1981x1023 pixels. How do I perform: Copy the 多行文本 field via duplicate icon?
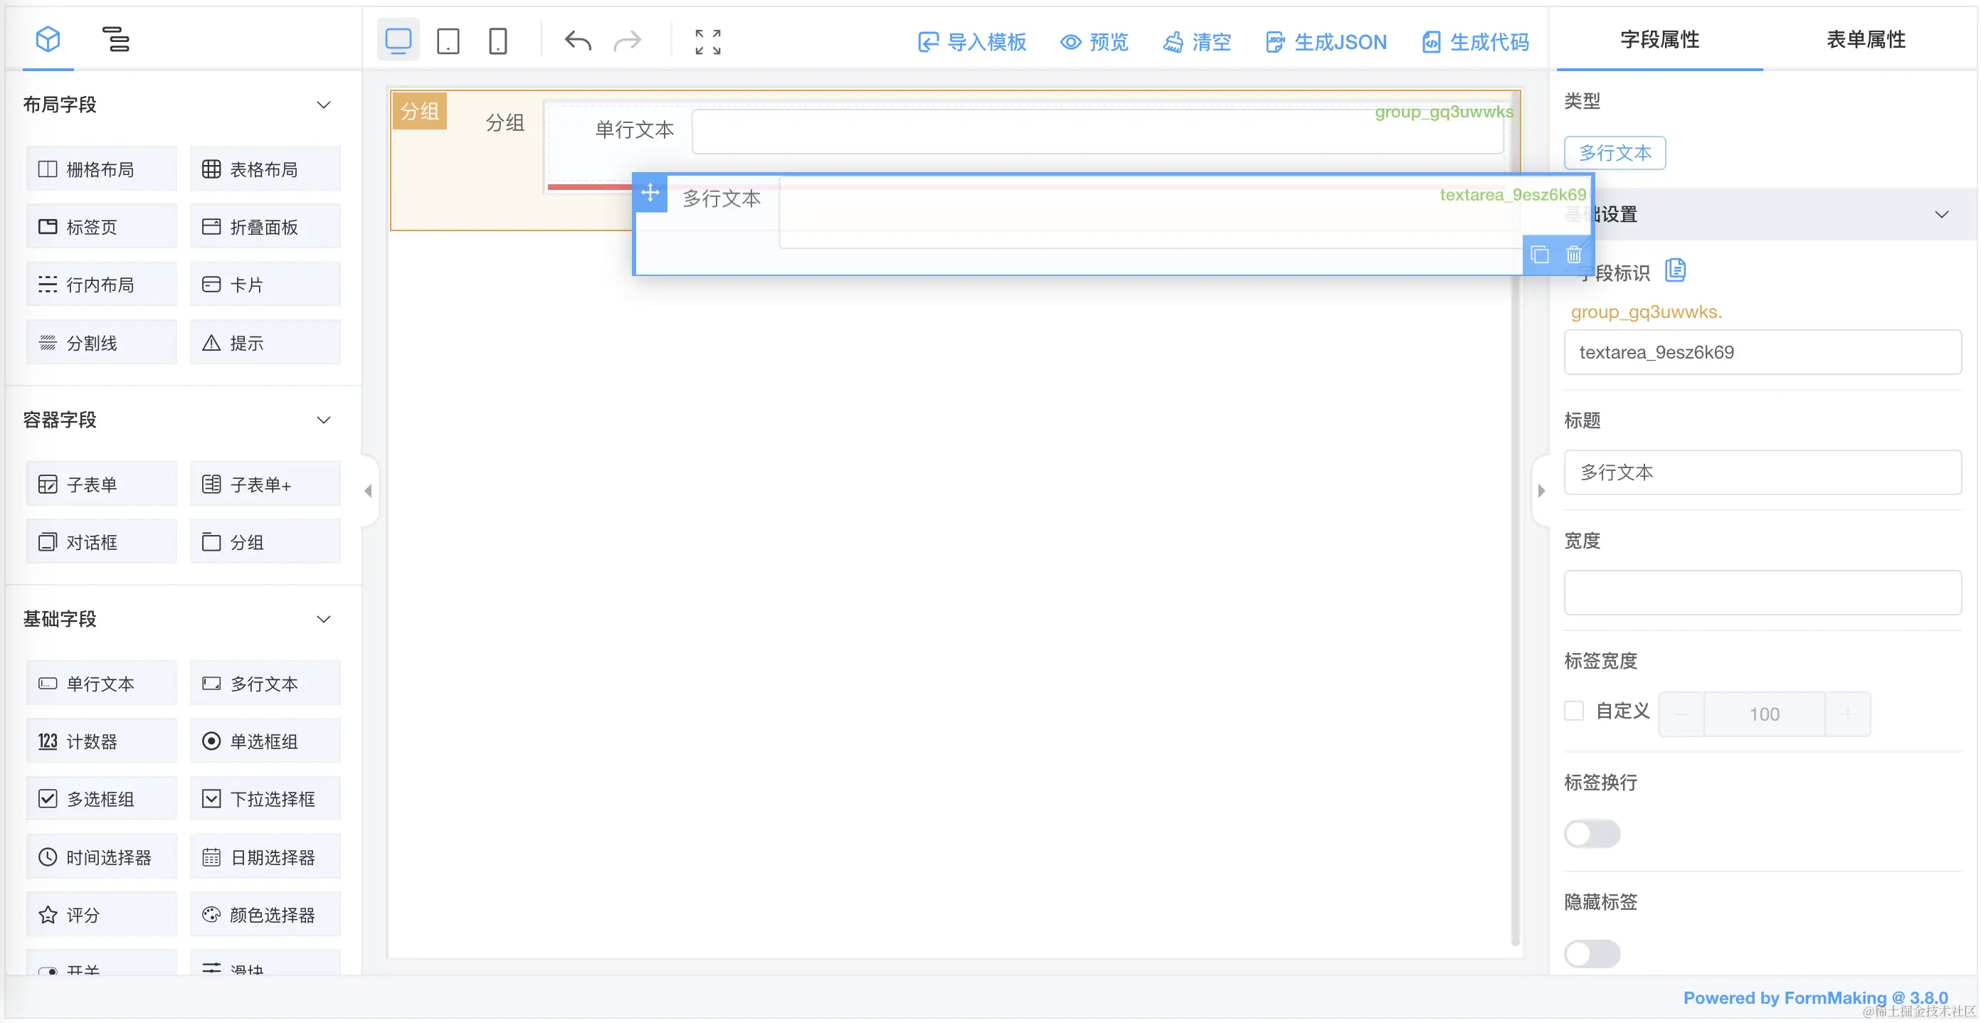coord(1540,254)
